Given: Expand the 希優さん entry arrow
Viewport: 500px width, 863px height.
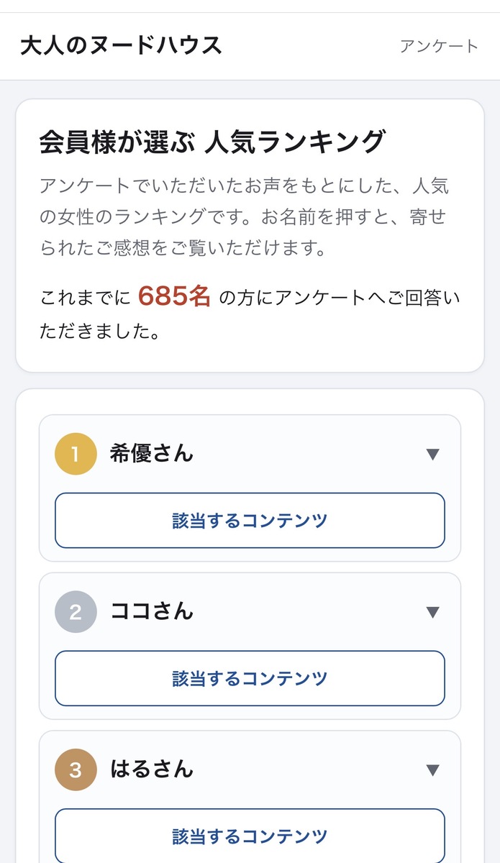Looking at the screenshot, I should [432, 455].
